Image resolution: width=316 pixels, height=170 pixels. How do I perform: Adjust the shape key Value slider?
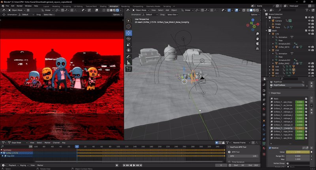[298, 152]
